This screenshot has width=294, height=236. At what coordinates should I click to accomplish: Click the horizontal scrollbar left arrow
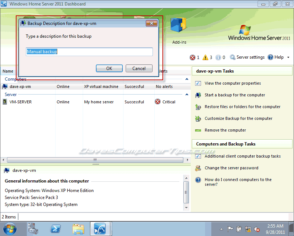[3, 160]
